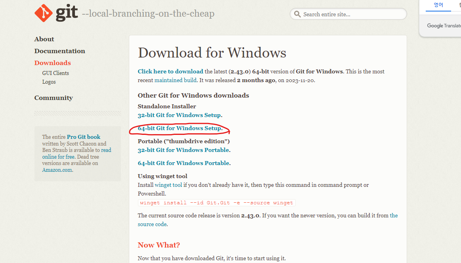Click the 'Other Git for Windows downloads' heading
This screenshot has height=263, width=461.
click(x=193, y=95)
